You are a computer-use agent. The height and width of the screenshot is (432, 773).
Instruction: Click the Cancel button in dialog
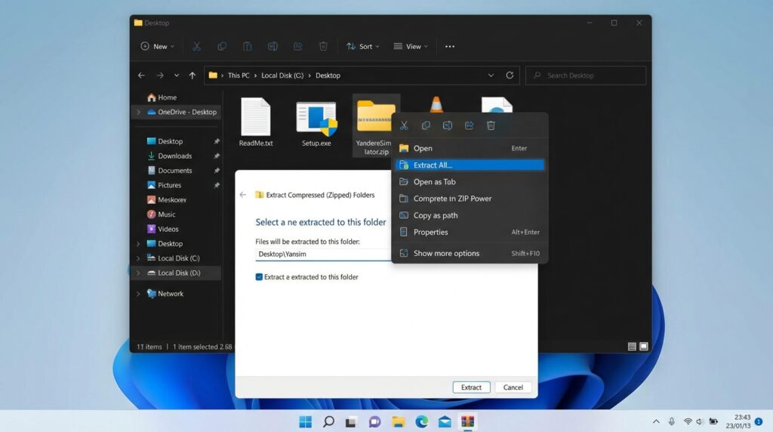pyautogui.click(x=513, y=387)
